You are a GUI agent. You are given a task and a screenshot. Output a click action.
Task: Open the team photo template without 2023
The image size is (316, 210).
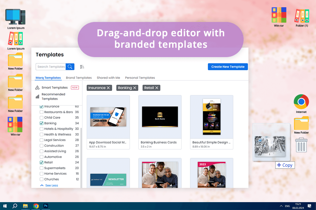[160, 175]
